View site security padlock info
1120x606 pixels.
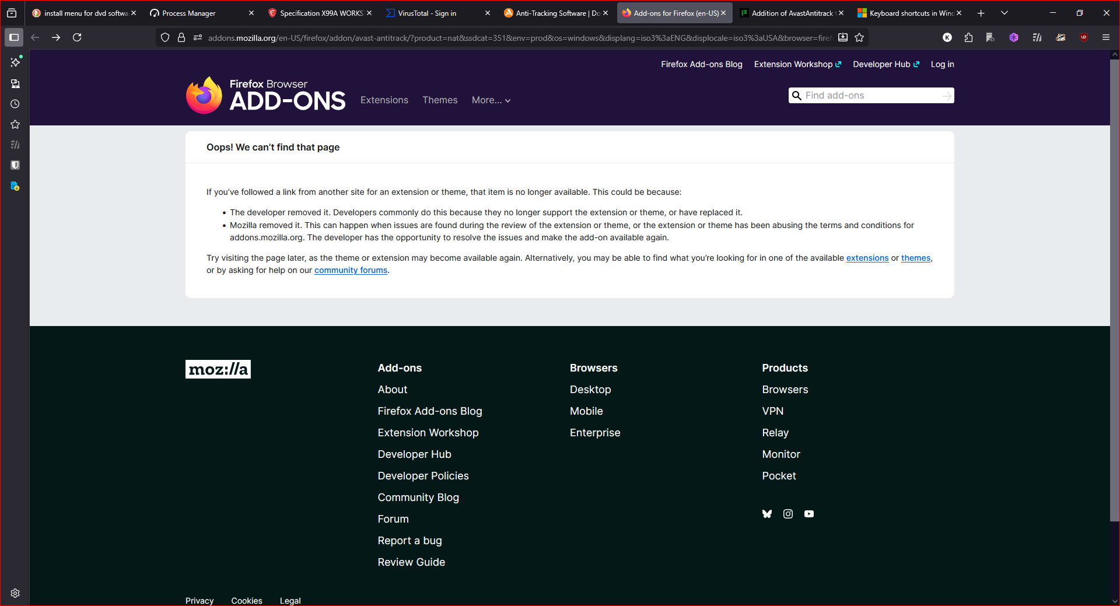point(181,37)
